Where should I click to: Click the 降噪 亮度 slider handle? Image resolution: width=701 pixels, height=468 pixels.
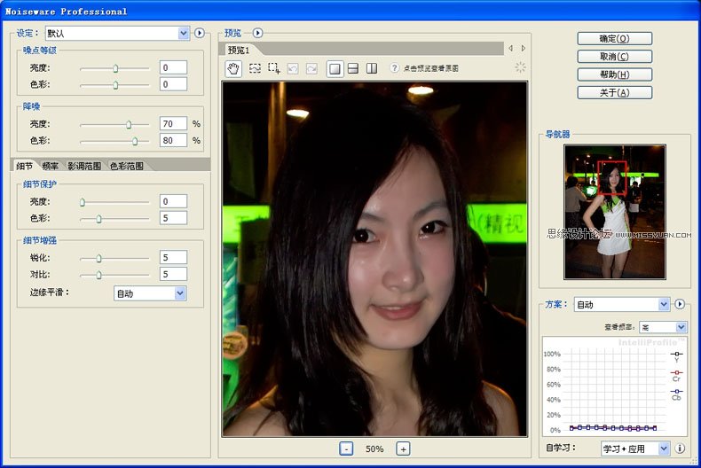point(129,124)
